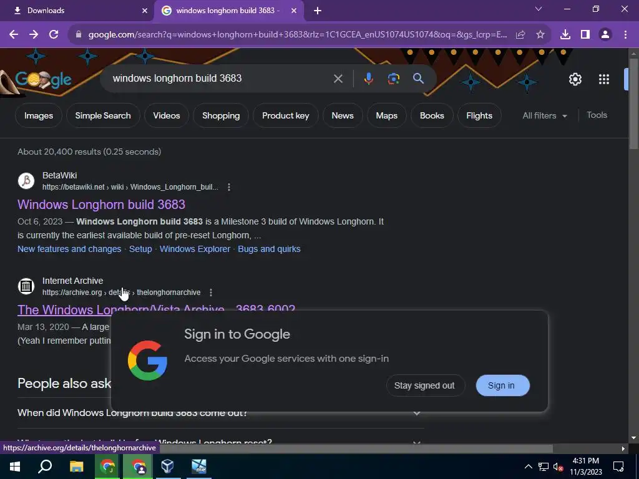Filter results by Shopping
639x479 pixels.
[x=221, y=115]
